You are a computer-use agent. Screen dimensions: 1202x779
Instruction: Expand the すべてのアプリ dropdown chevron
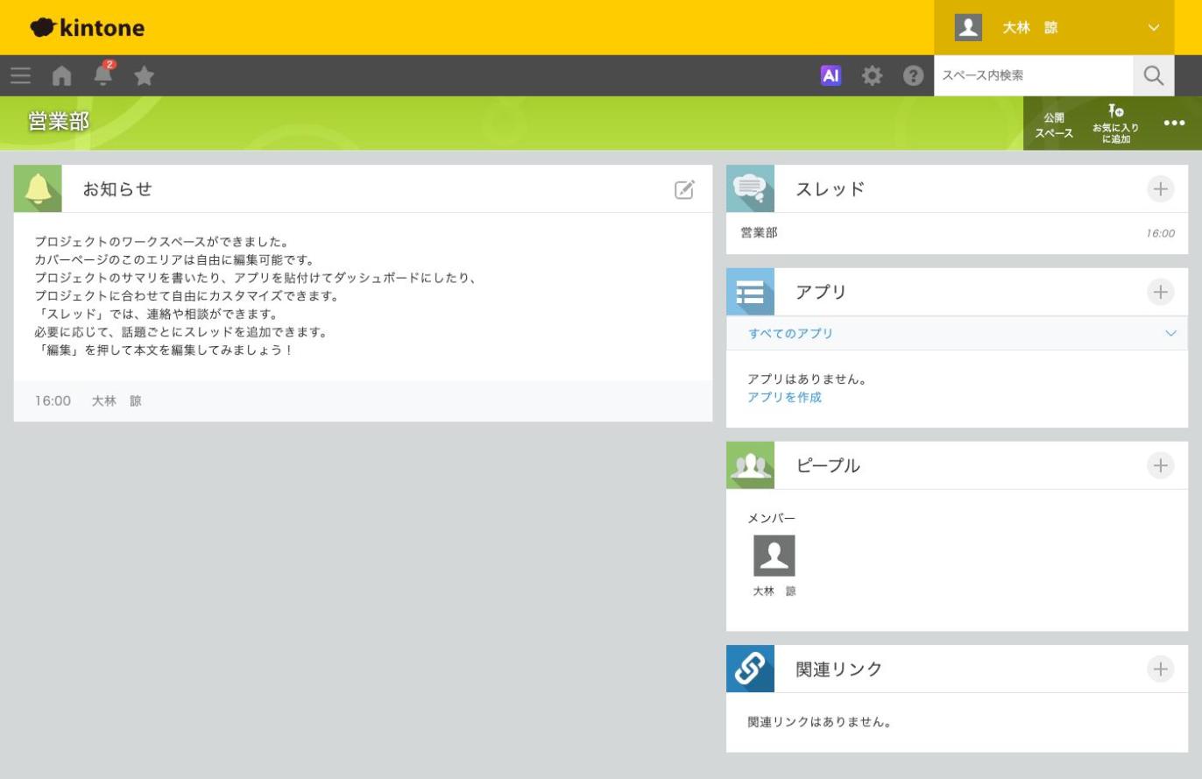(1170, 334)
